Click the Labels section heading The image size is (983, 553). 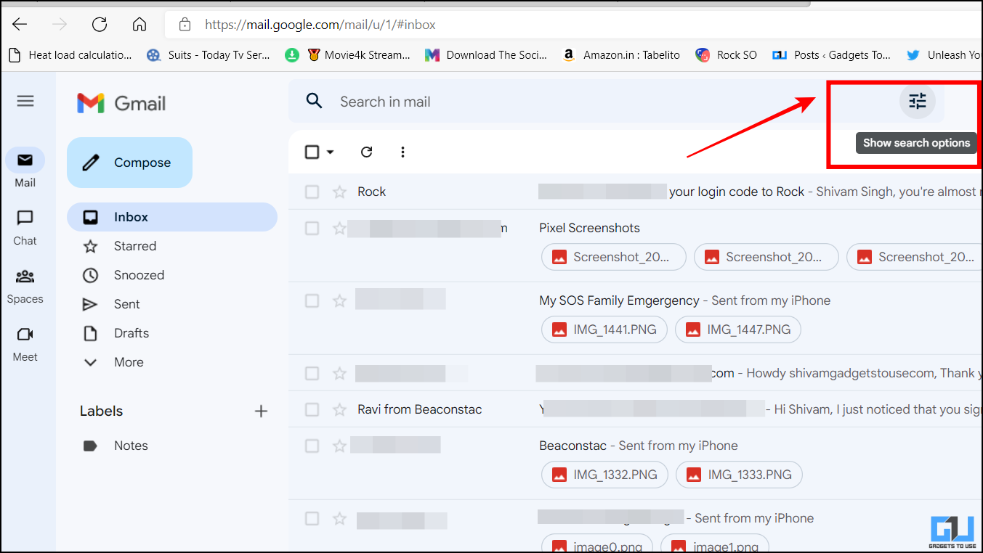click(101, 411)
